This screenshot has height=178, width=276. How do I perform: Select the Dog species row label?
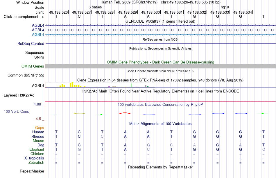[41, 145]
